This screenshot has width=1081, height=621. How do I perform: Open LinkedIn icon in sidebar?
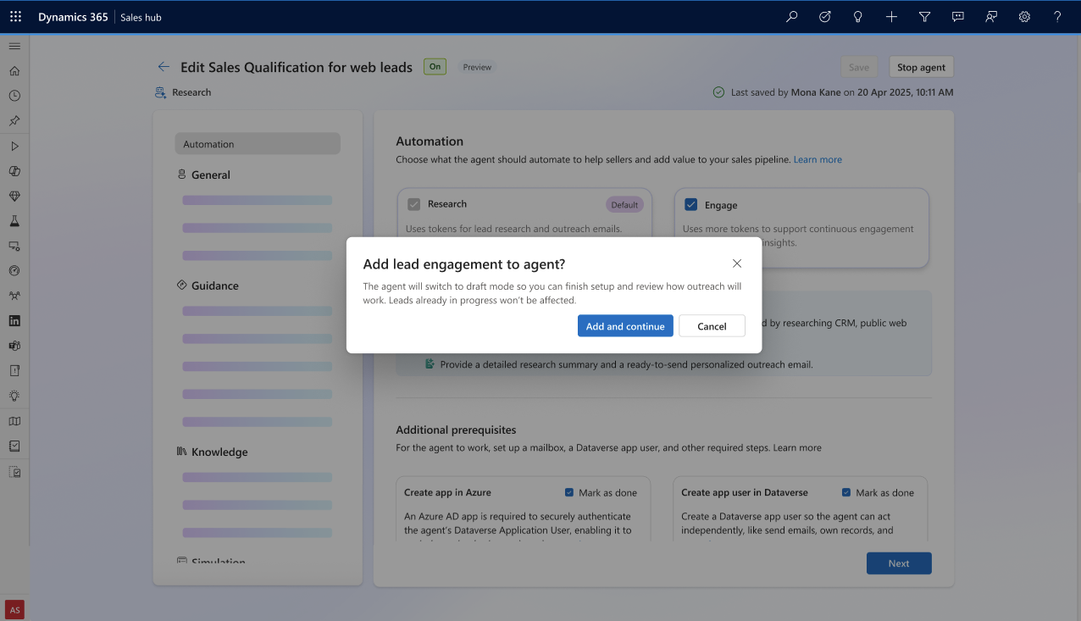14,321
